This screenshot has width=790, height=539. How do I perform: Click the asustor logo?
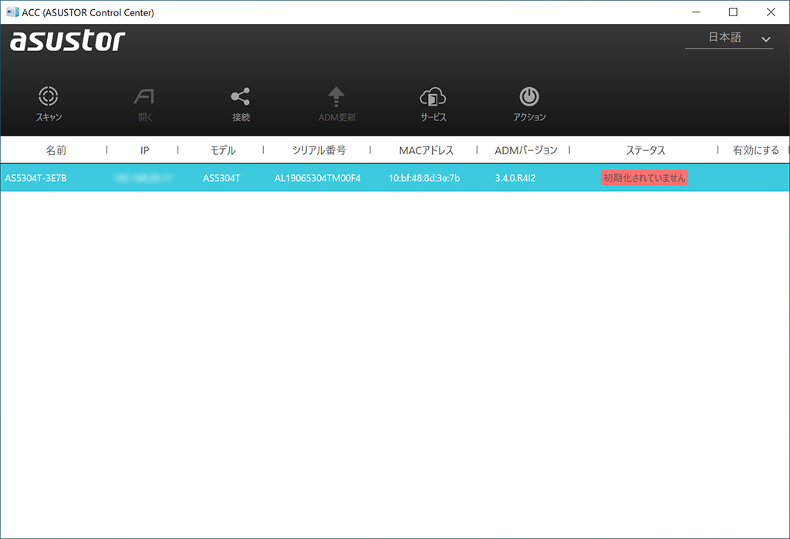tap(68, 40)
